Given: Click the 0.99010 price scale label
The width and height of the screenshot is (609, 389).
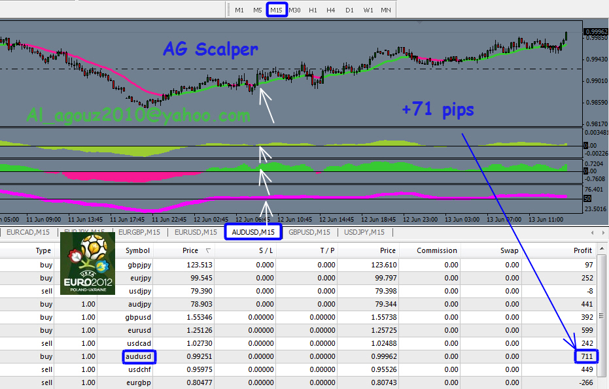Looking at the screenshot, I should pyautogui.click(x=597, y=81).
